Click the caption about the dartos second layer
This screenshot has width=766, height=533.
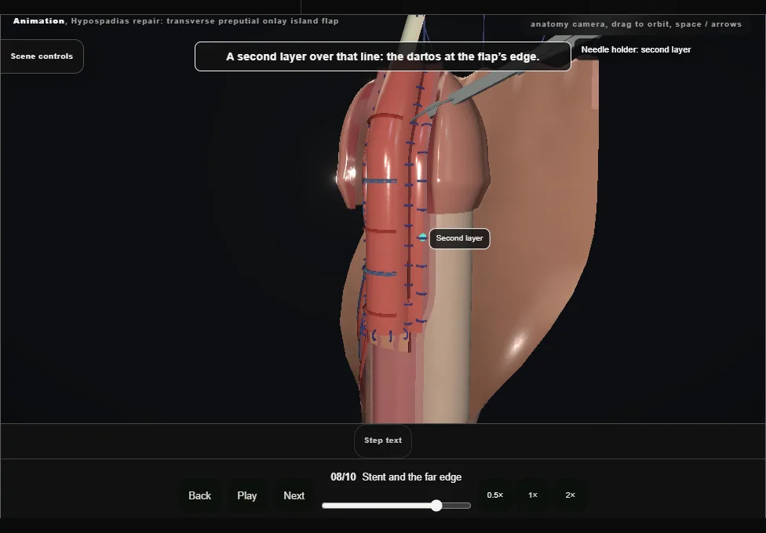click(x=382, y=56)
